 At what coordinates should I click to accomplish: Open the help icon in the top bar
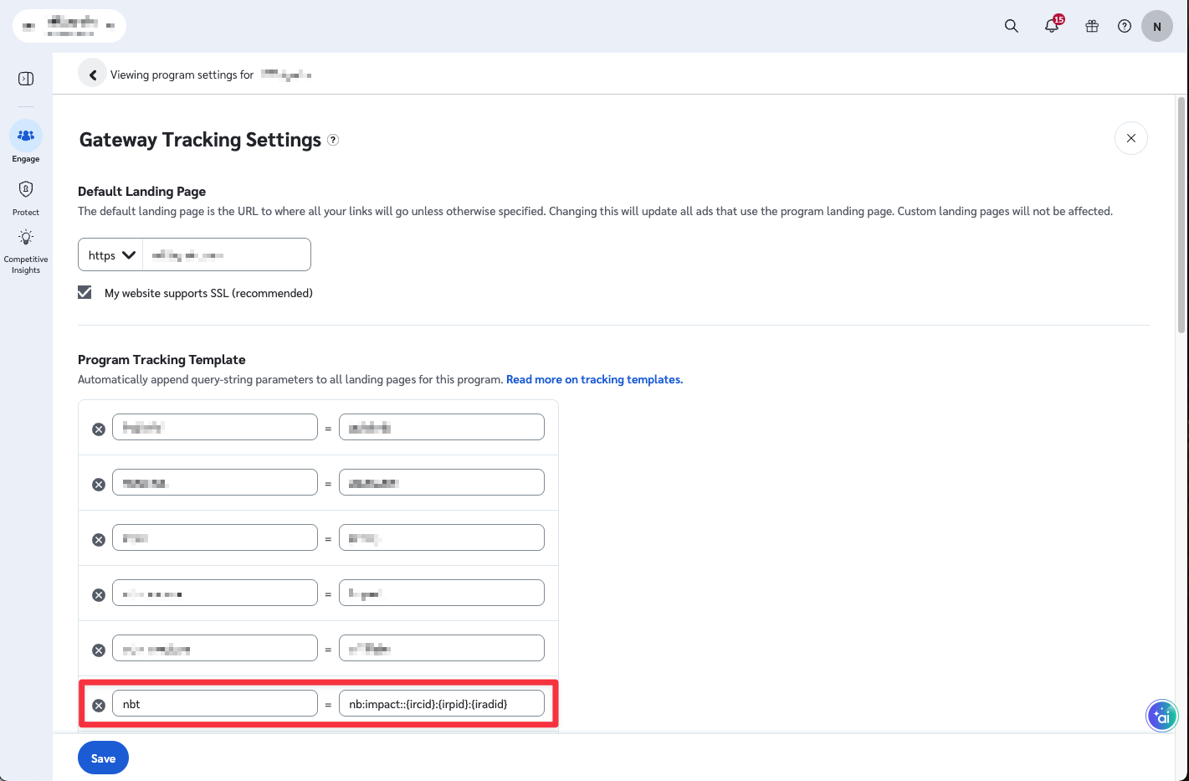pyautogui.click(x=1125, y=26)
